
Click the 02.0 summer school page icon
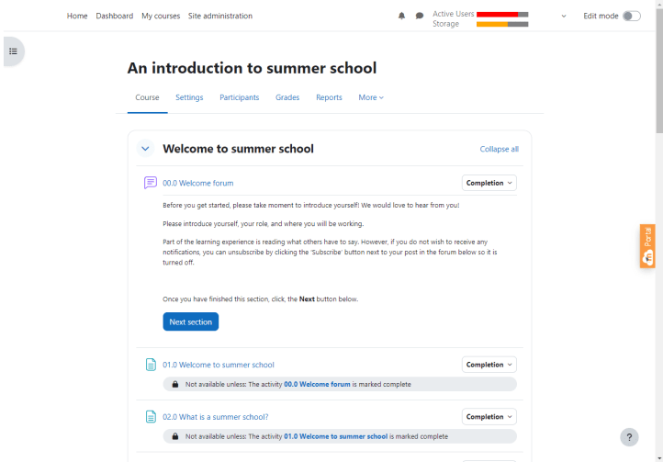pyautogui.click(x=151, y=416)
